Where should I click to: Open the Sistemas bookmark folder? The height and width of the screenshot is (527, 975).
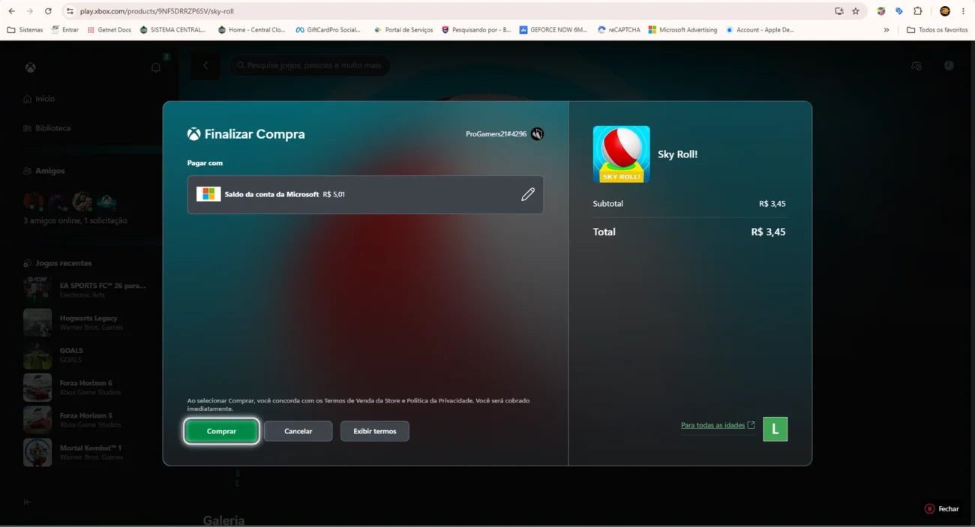coord(25,30)
